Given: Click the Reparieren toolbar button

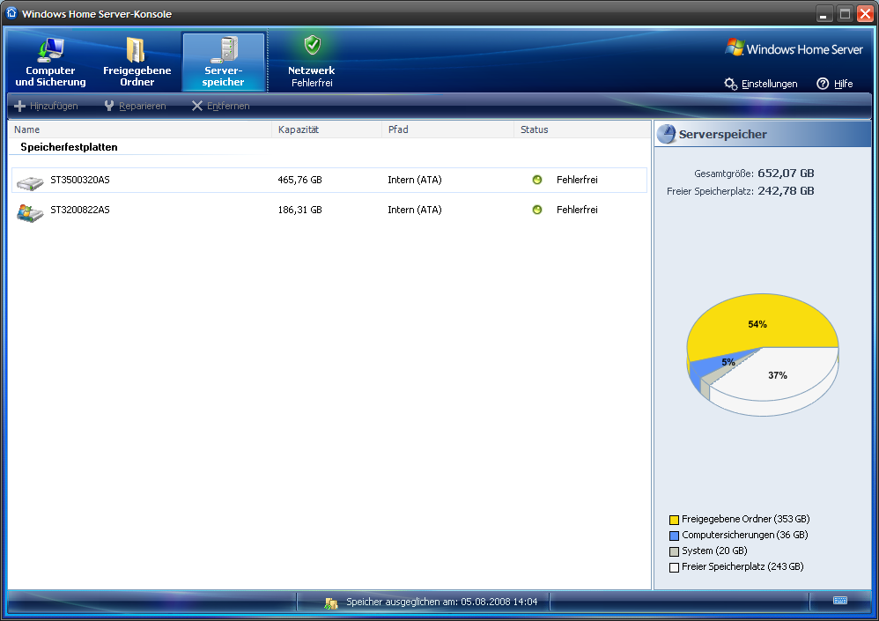Looking at the screenshot, I should coord(135,106).
